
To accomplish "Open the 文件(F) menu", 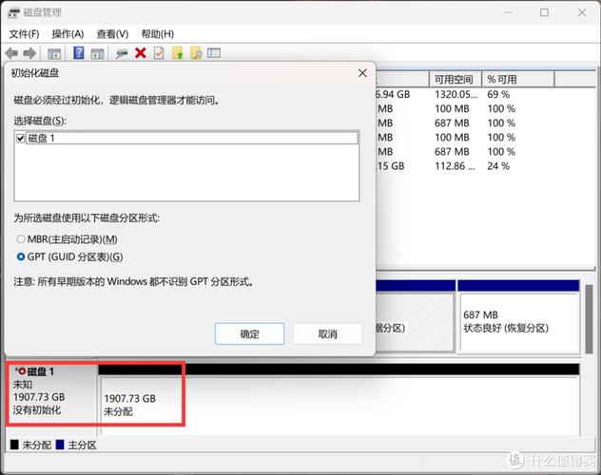I will pos(24,34).
